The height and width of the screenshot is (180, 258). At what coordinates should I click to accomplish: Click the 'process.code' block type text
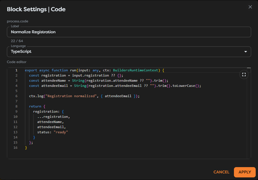(x=17, y=21)
